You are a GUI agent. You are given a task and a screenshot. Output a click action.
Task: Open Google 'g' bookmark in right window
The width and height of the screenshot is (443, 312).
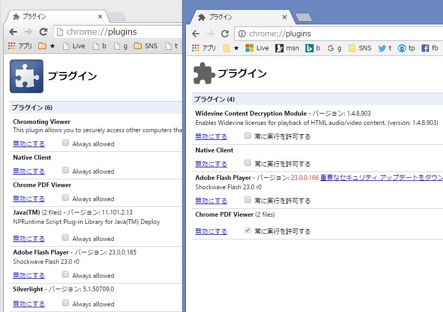point(334,48)
